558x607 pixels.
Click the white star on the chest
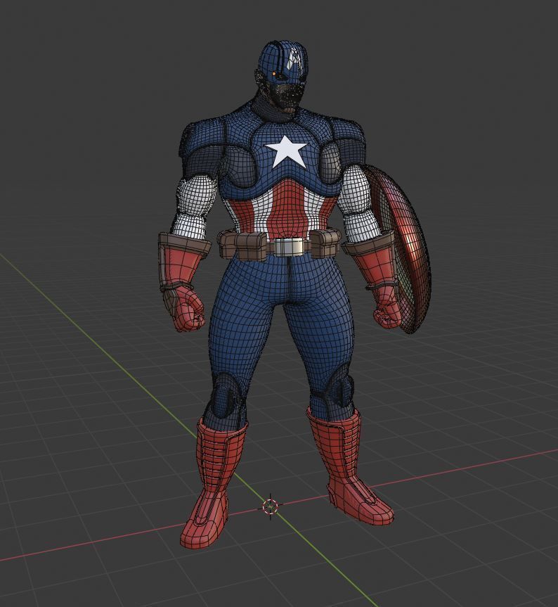click(x=286, y=151)
